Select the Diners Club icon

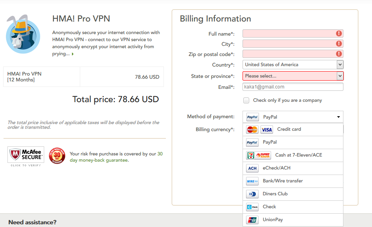(x=252, y=194)
